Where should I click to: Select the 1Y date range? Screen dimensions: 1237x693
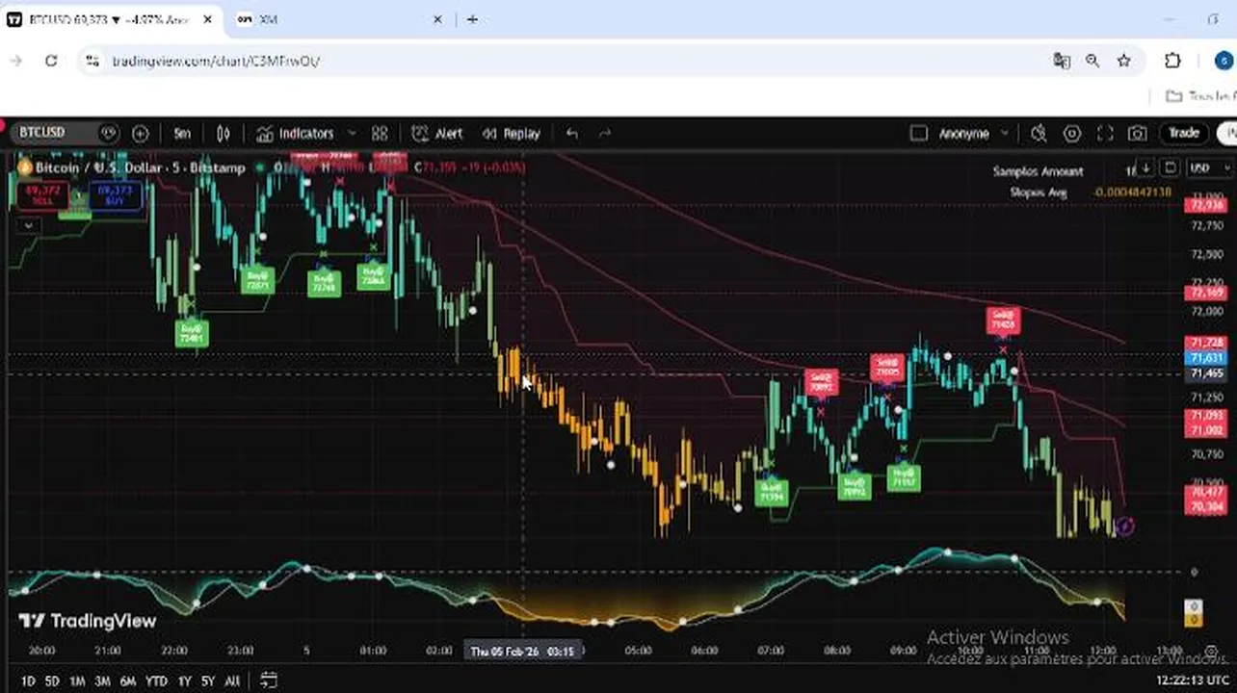(183, 680)
